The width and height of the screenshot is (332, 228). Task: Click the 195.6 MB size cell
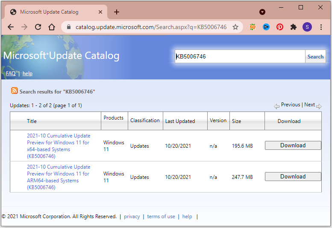pyautogui.click(x=242, y=146)
